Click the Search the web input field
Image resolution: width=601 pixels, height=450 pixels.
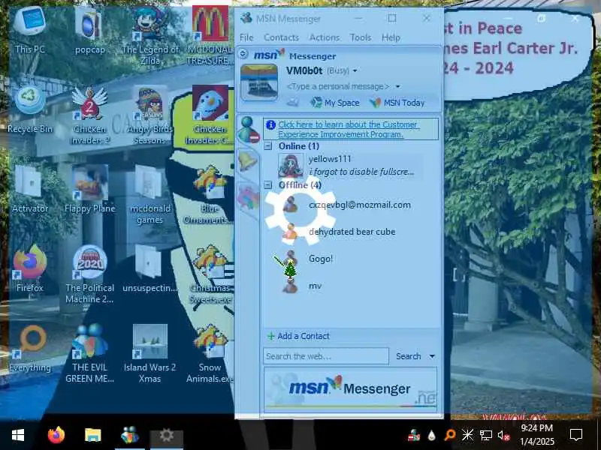[x=326, y=356]
